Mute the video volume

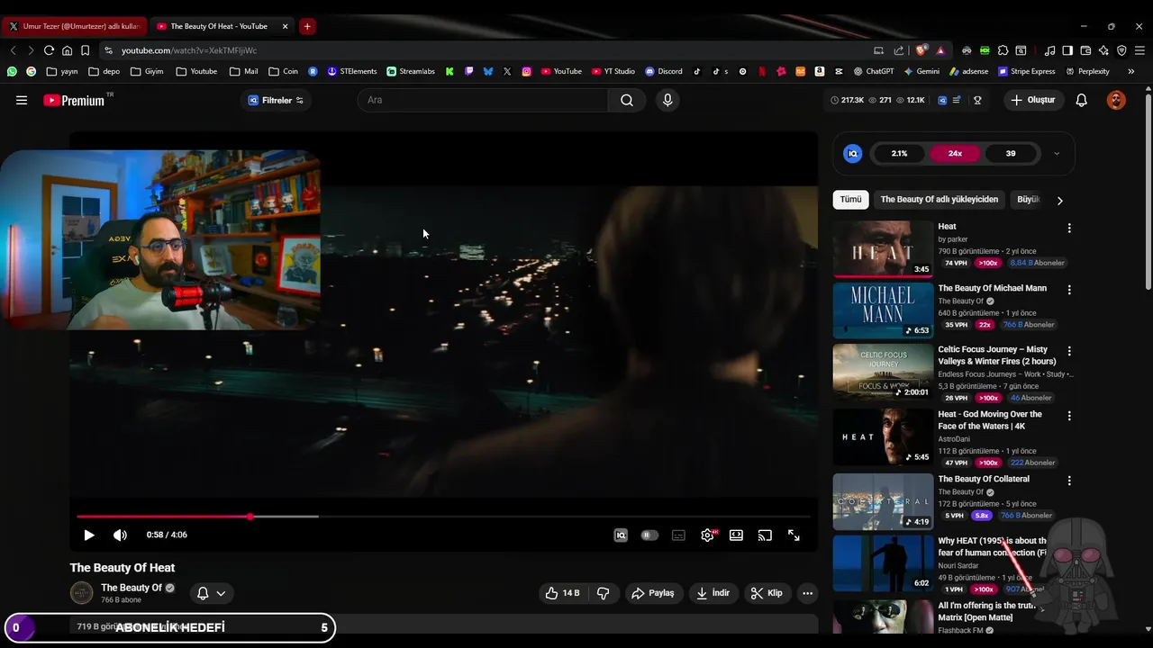click(x=120, y=535)
